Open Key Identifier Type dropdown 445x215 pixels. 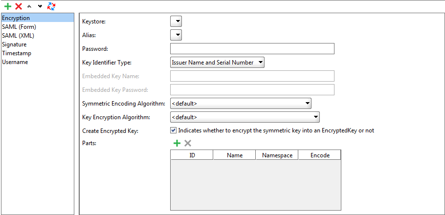click(x=218, y=63)
